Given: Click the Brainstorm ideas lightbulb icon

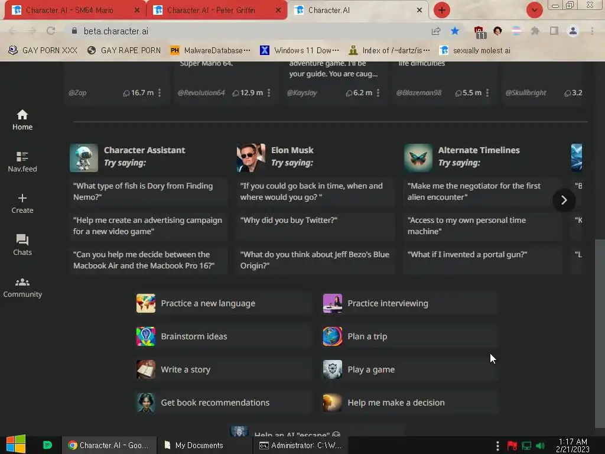Looking at the screenshot, I should tap(146, 336).
